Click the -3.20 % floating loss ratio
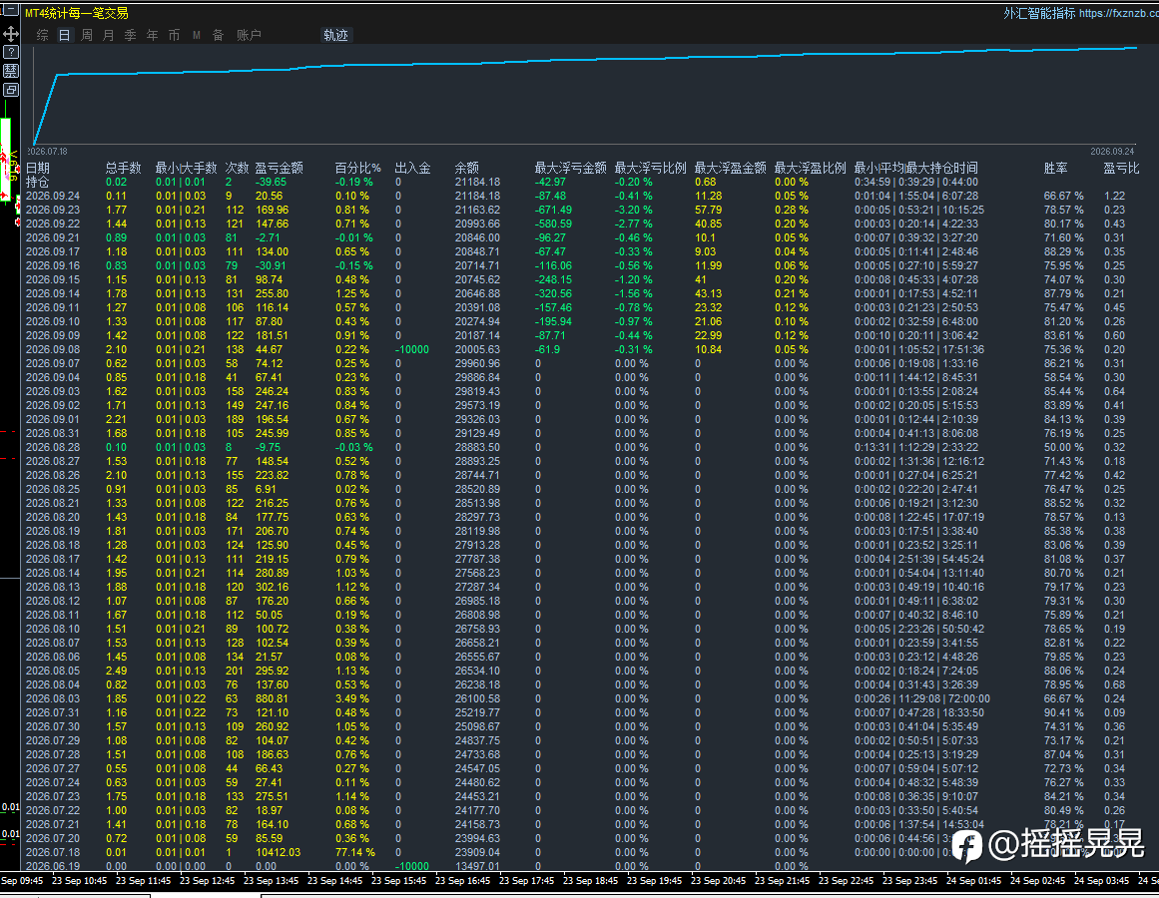 pos(633,210)
